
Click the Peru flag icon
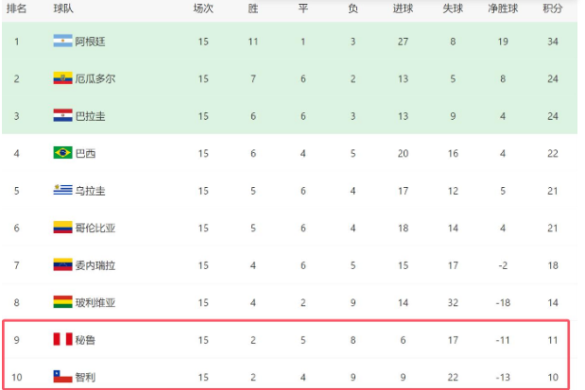62,339
